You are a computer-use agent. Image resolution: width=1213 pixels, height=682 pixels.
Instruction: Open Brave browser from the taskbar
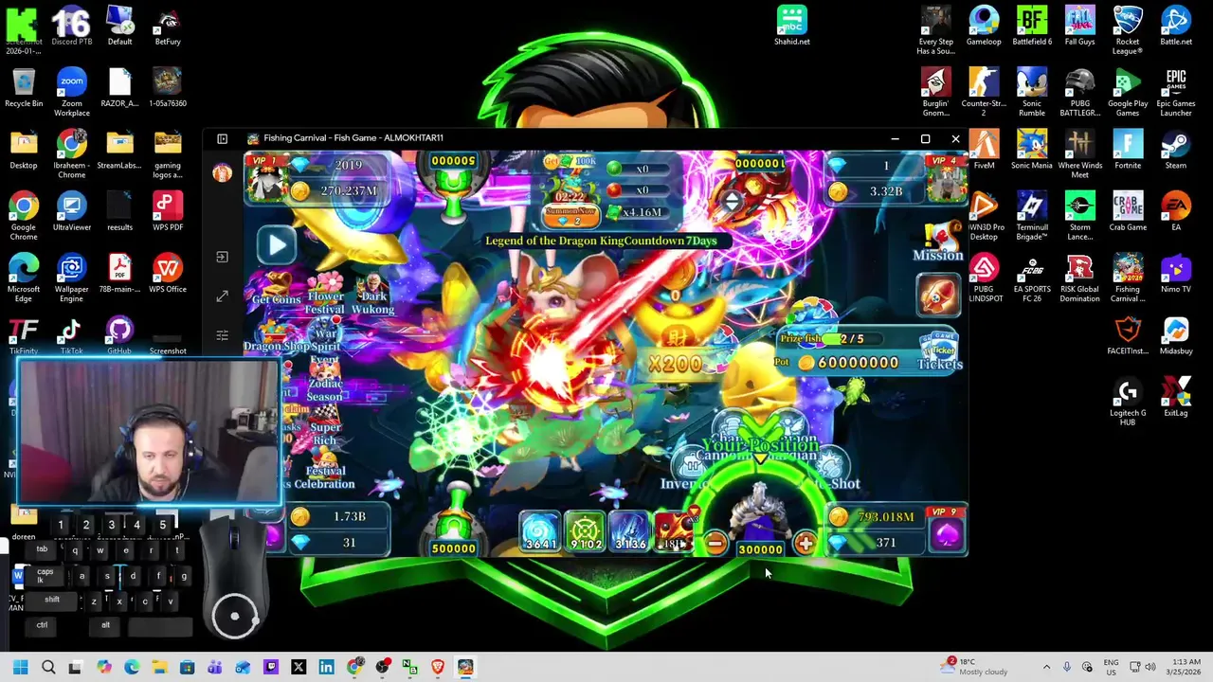437,667
